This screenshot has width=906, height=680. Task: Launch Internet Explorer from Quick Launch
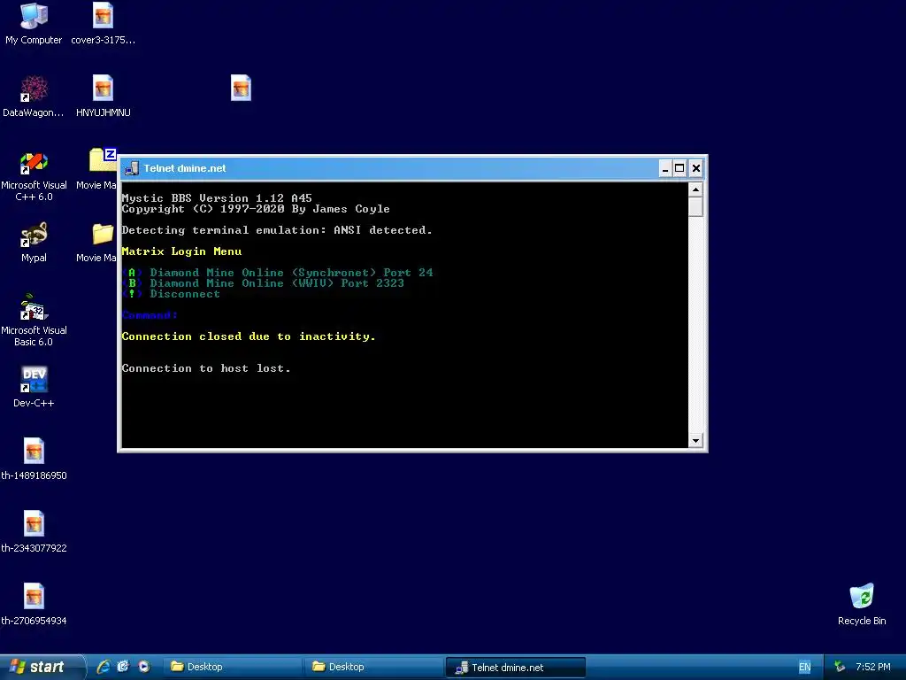[x=104, y=667]
